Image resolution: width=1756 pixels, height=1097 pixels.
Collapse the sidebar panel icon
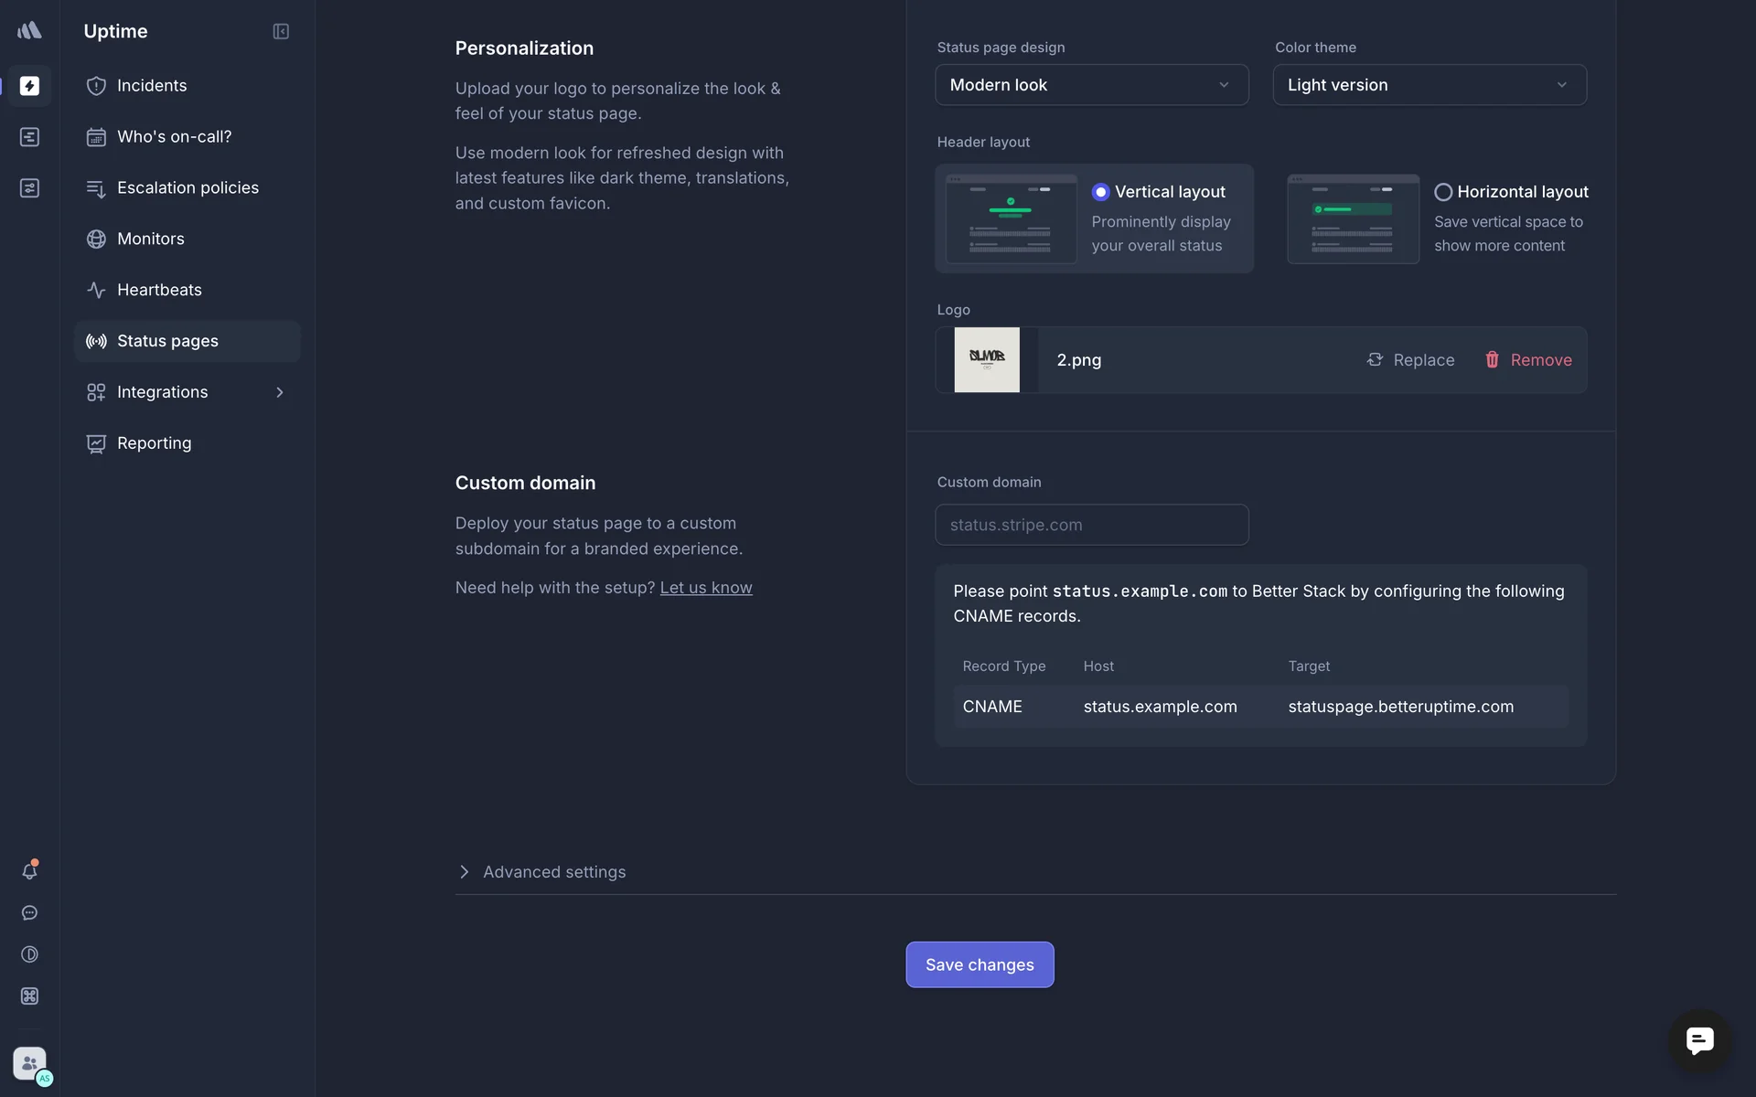coord(281,31)
